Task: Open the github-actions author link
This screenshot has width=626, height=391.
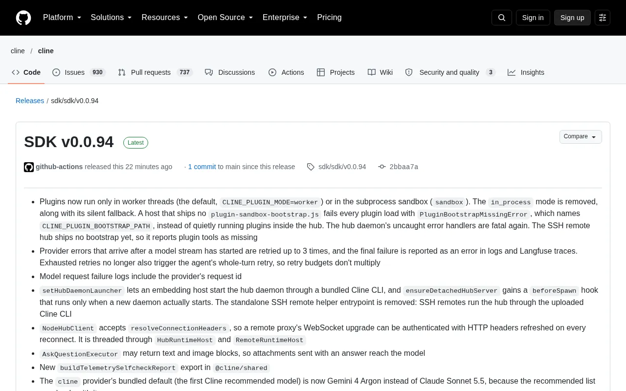Action: pos(59,167)
